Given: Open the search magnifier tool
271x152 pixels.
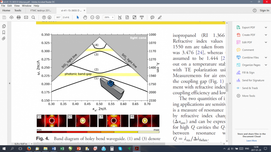Looking at the screenshot, I should click(x=33, y=17).
